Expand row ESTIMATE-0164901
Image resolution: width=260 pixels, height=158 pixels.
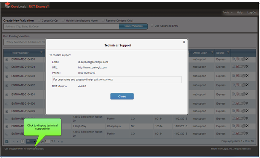(x=7, y=95)
